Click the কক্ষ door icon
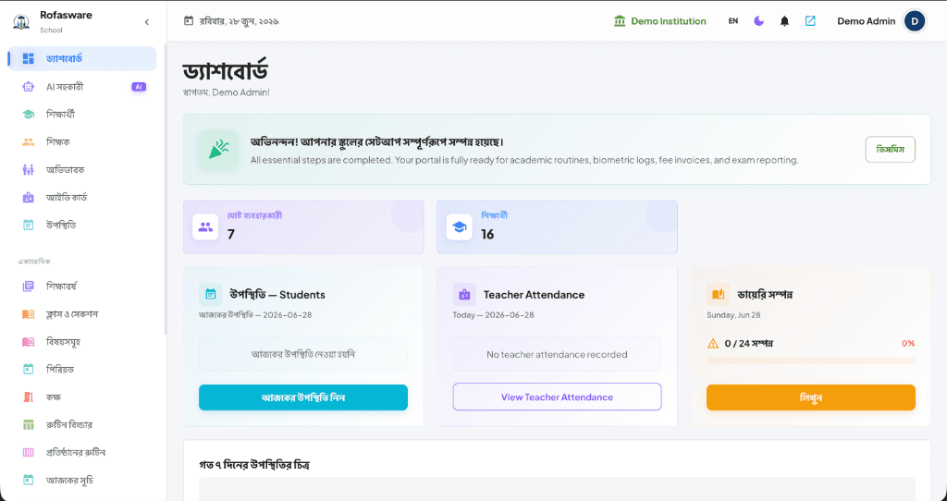The height and width of the screenshot is (501, 947). coord(28,397)
